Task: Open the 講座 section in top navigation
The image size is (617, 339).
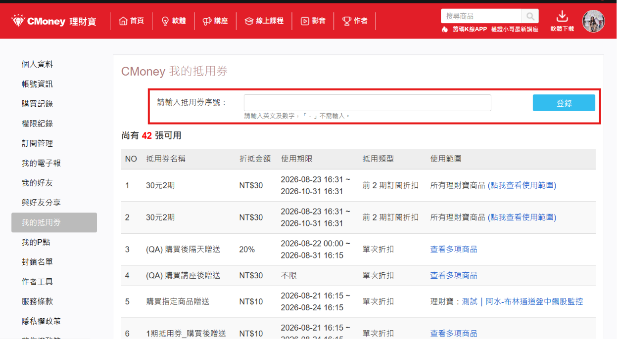Action: 215,21
